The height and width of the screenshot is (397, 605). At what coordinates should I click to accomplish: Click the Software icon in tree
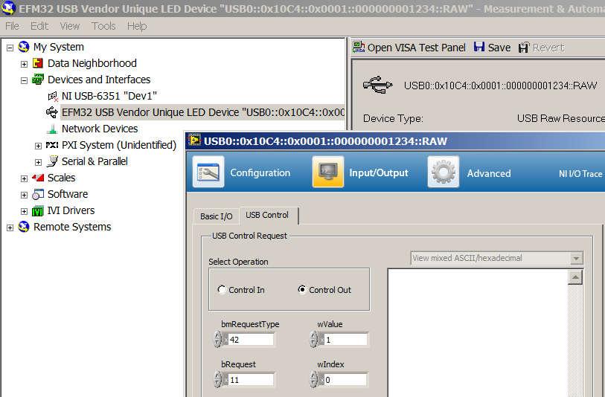coord(38,194)
